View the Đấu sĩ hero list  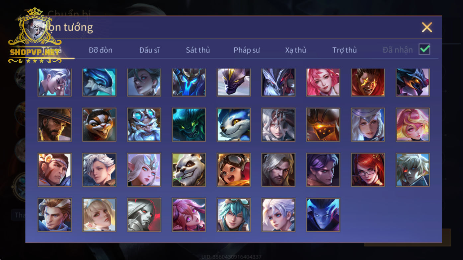pyautogui.click(x=149, y=50)
